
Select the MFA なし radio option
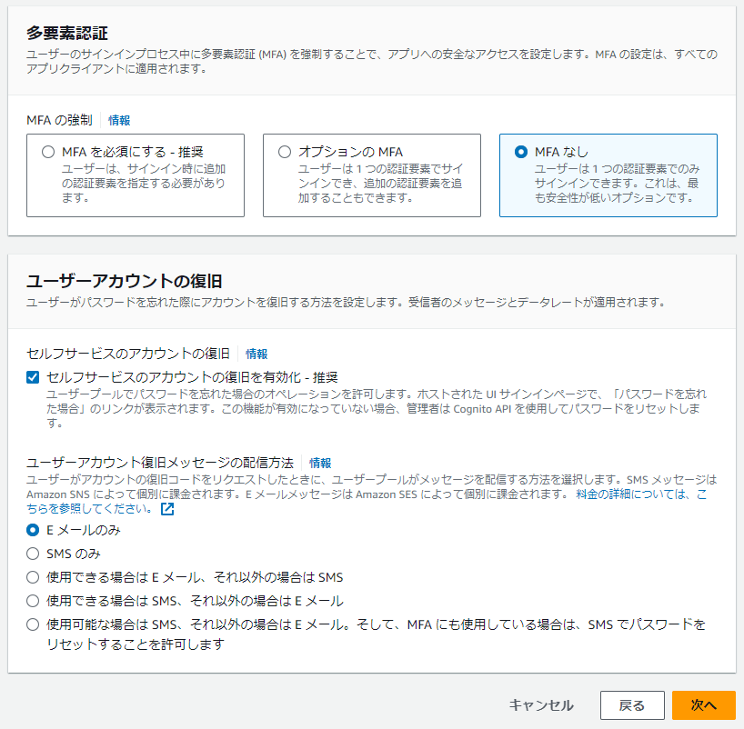tap(520, 152)
